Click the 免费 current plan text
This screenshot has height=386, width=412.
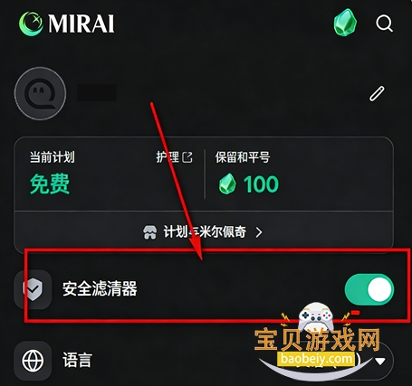click(50, 184)
